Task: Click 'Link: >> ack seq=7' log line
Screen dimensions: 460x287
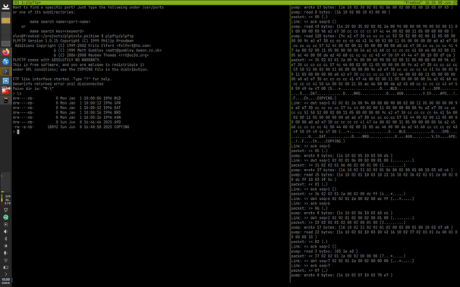Action: coord(310,266)
